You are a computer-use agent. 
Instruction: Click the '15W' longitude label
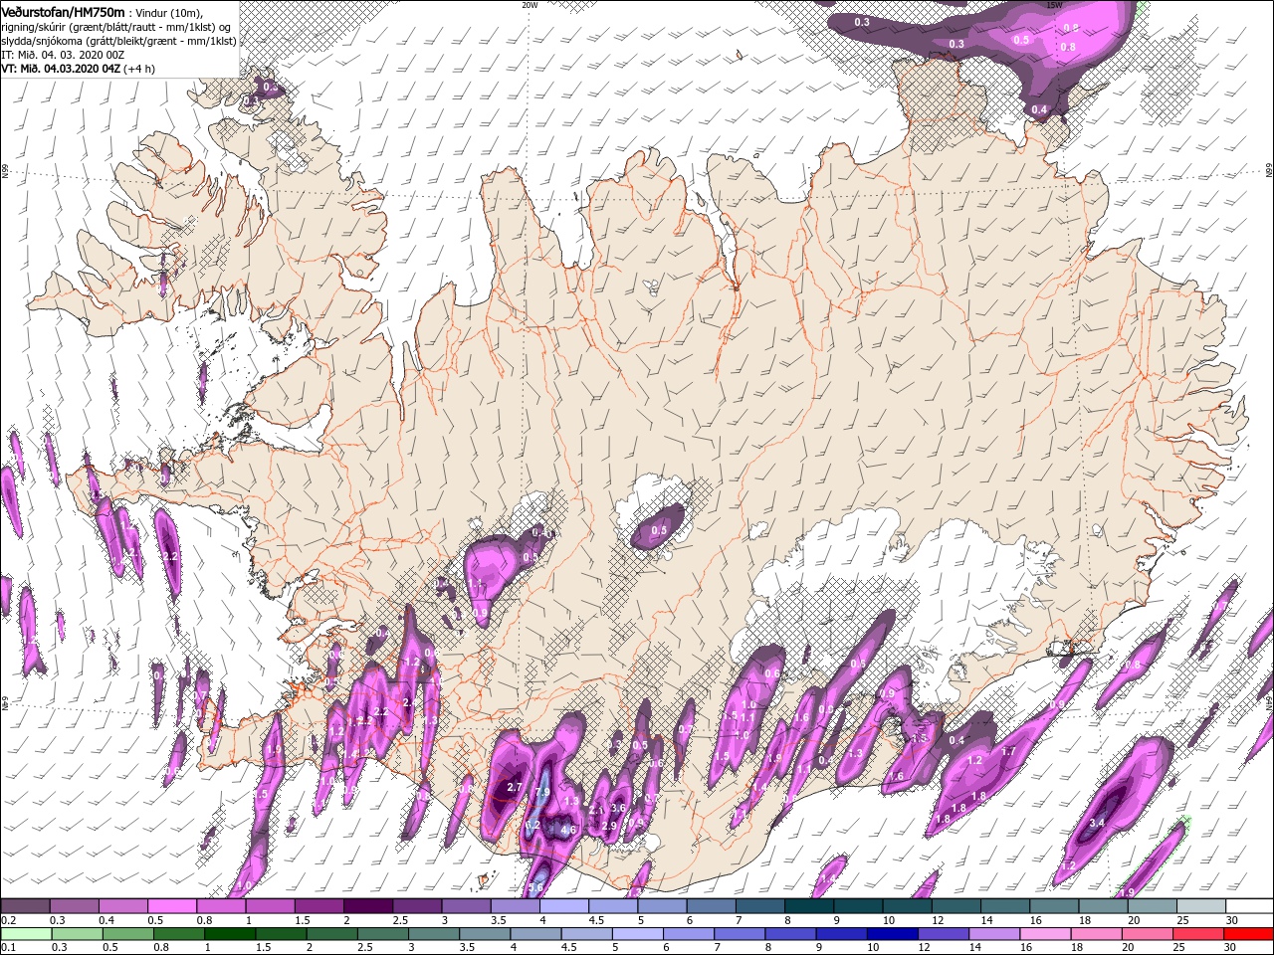(1054, 5)
